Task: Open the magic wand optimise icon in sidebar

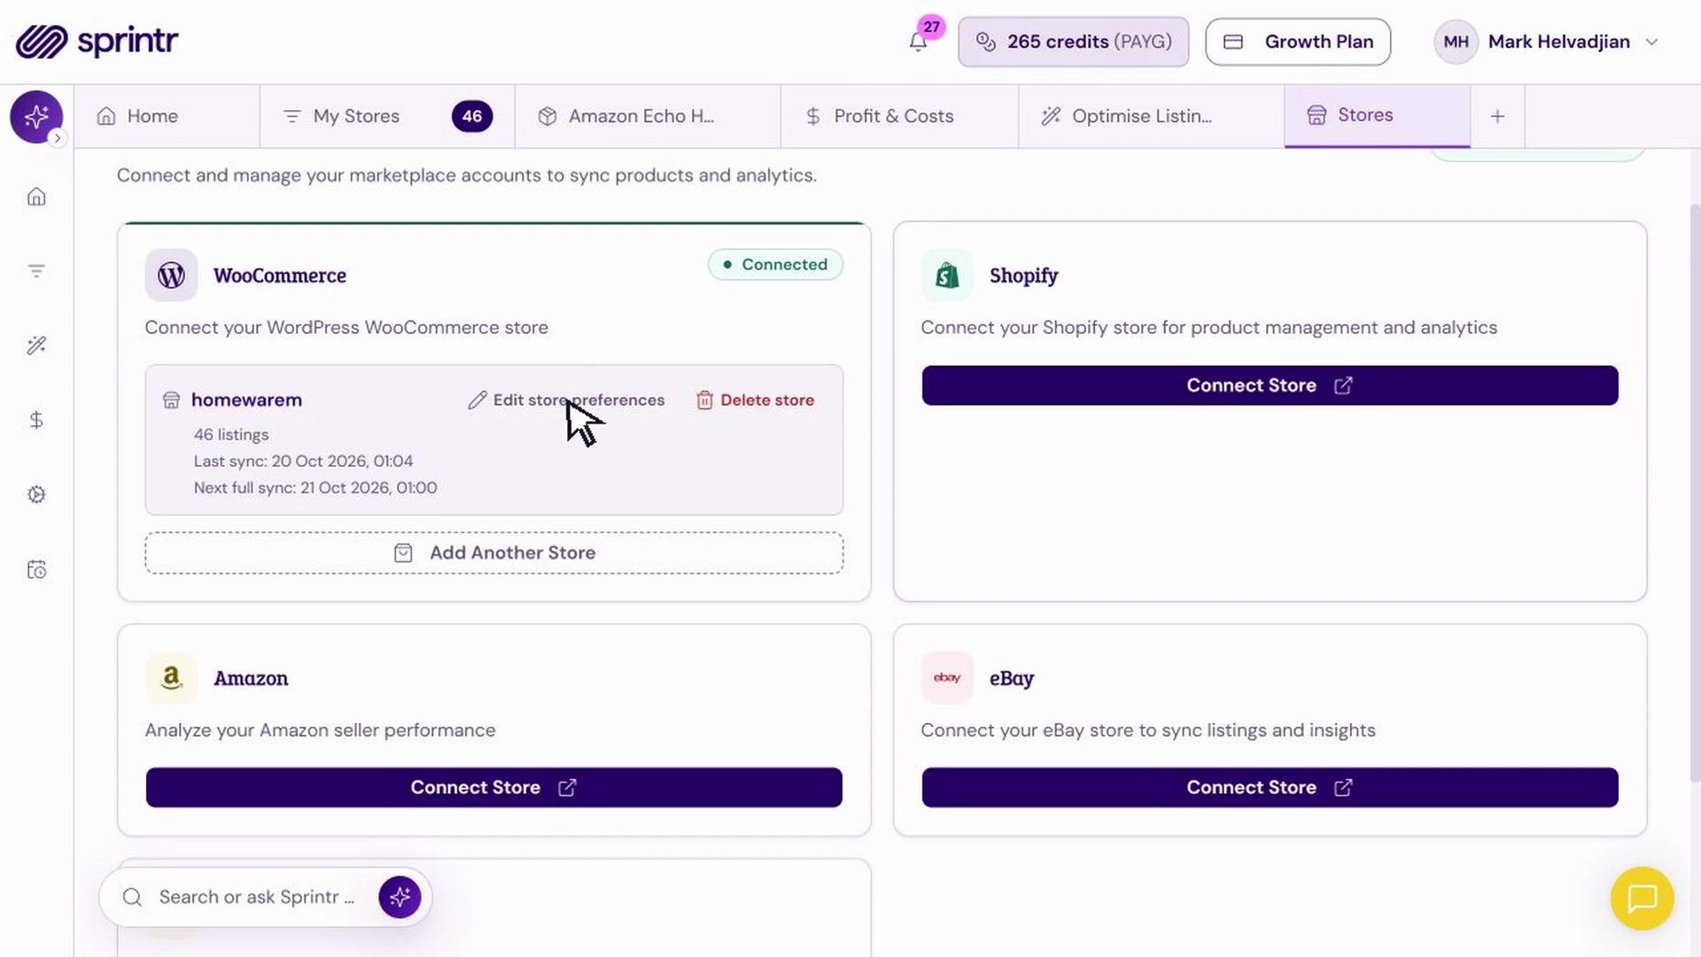Action: click(36, 346)
